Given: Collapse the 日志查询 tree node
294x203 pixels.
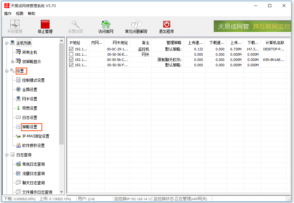Looking at the screenshot, I should [7, 155].
